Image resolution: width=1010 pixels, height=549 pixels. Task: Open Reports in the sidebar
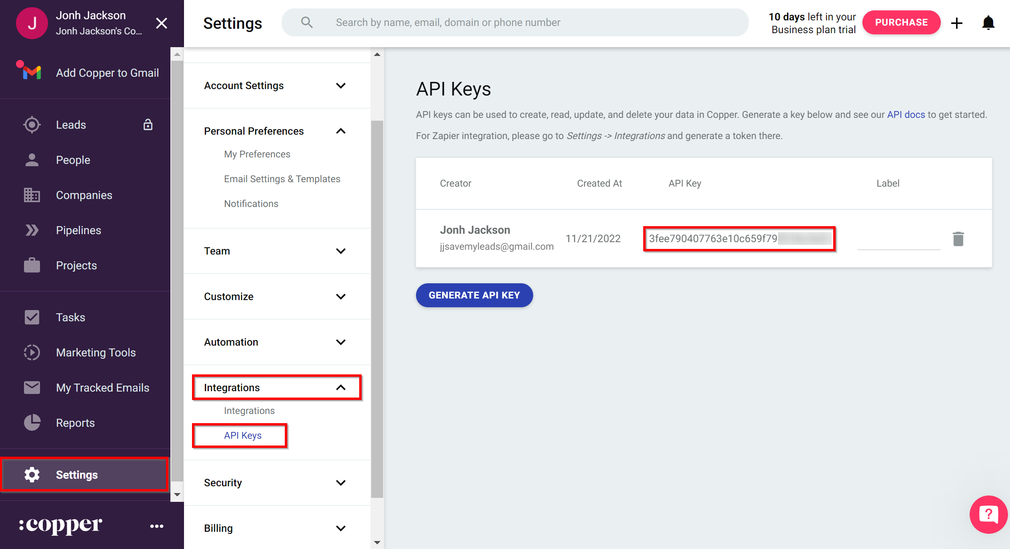[75, 423]
